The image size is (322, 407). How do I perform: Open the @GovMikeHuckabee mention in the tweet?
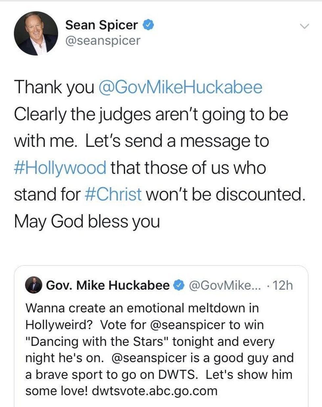pyautogui.click(x=180, y=87)
